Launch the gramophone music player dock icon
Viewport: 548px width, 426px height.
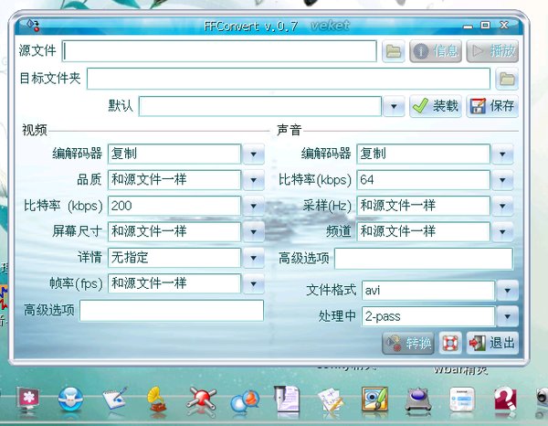pos(156,399)
